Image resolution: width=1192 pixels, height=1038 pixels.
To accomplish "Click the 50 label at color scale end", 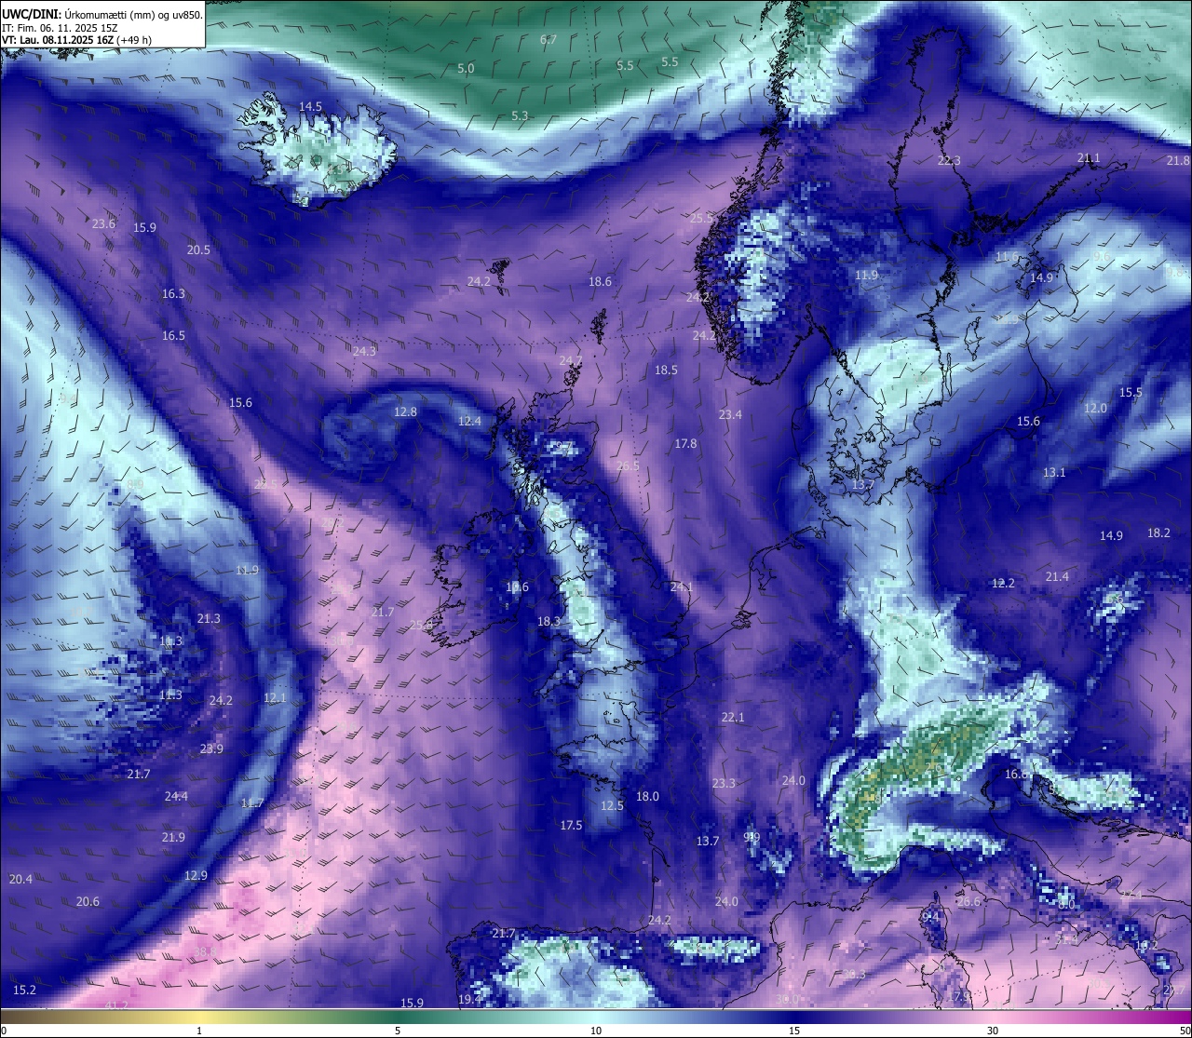I will coord(1184,1031).
